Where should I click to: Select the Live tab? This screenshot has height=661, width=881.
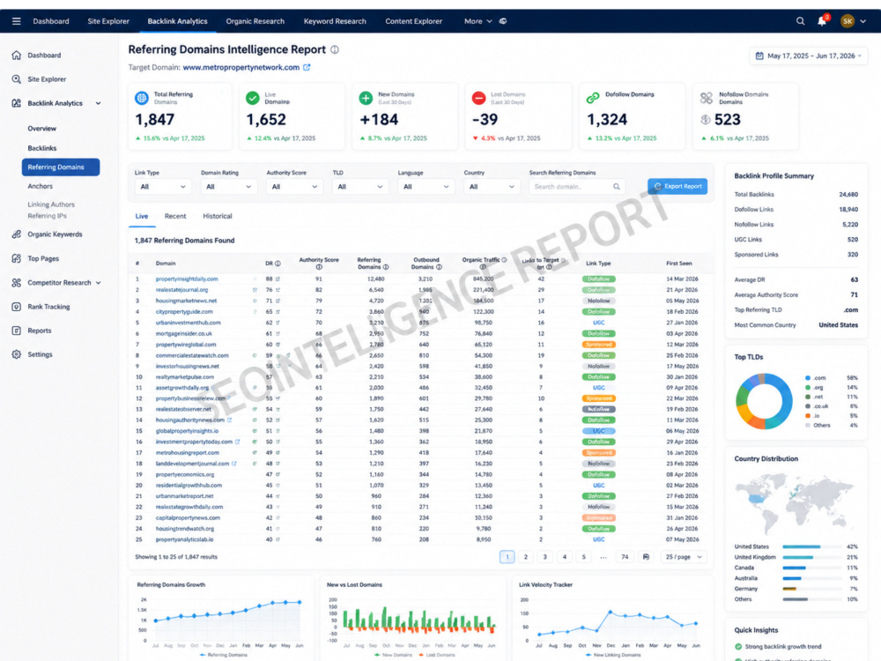tap(142, 216)
